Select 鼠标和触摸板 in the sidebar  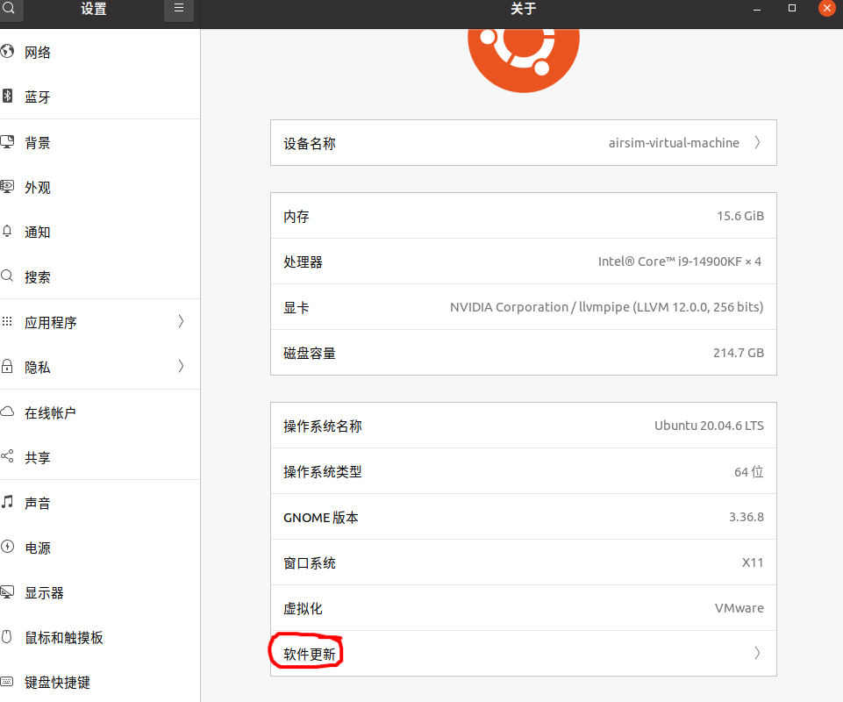click(100, 637)
